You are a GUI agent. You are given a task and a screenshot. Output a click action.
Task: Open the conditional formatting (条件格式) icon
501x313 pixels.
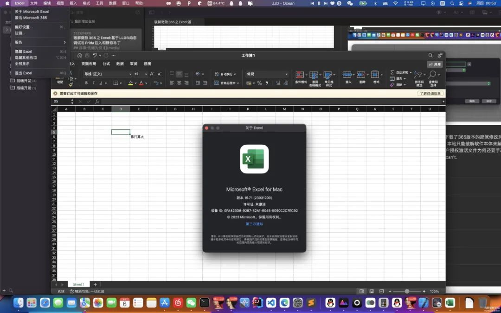pos(301,78)
